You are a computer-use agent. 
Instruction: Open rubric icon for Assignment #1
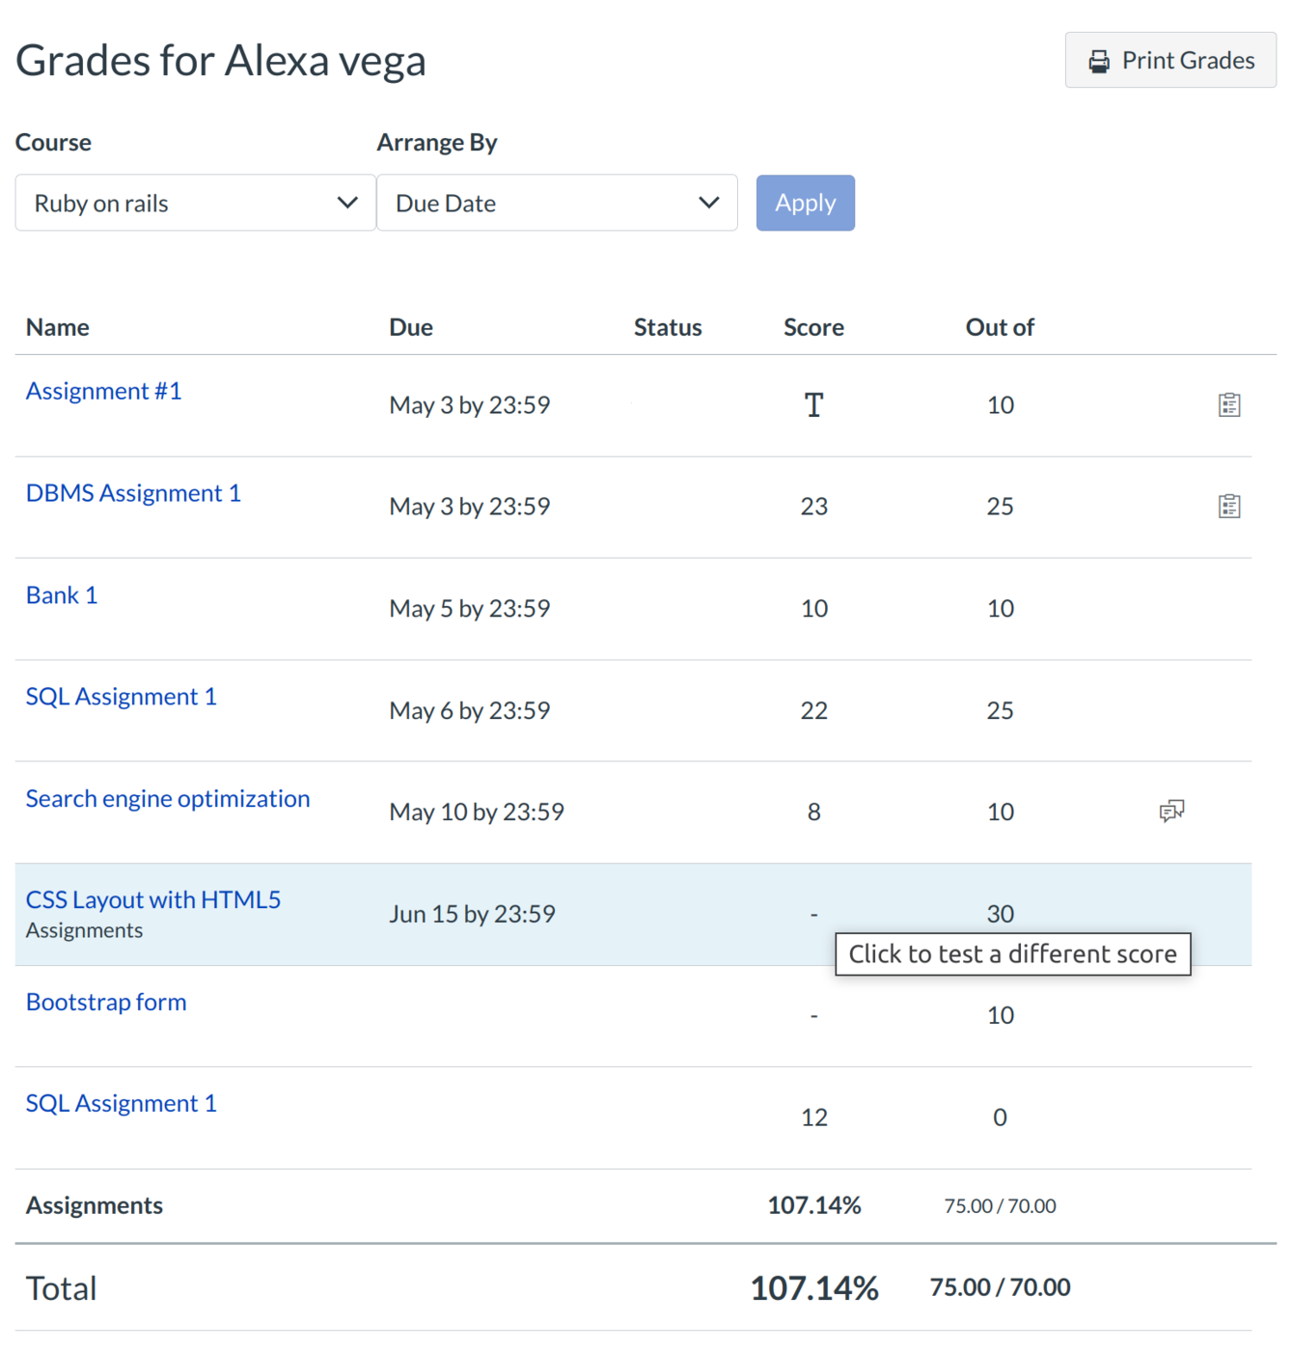tap(1228, 405)
